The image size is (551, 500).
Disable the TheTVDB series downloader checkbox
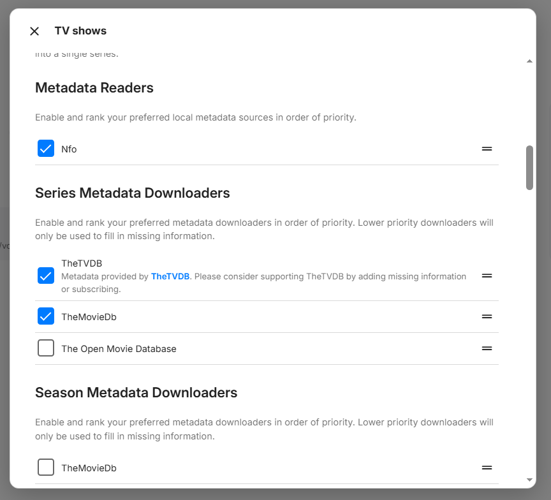click(46, 276)
